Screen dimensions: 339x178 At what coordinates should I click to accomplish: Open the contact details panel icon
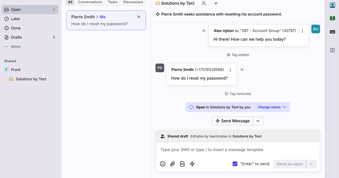[x=333, y=5]
